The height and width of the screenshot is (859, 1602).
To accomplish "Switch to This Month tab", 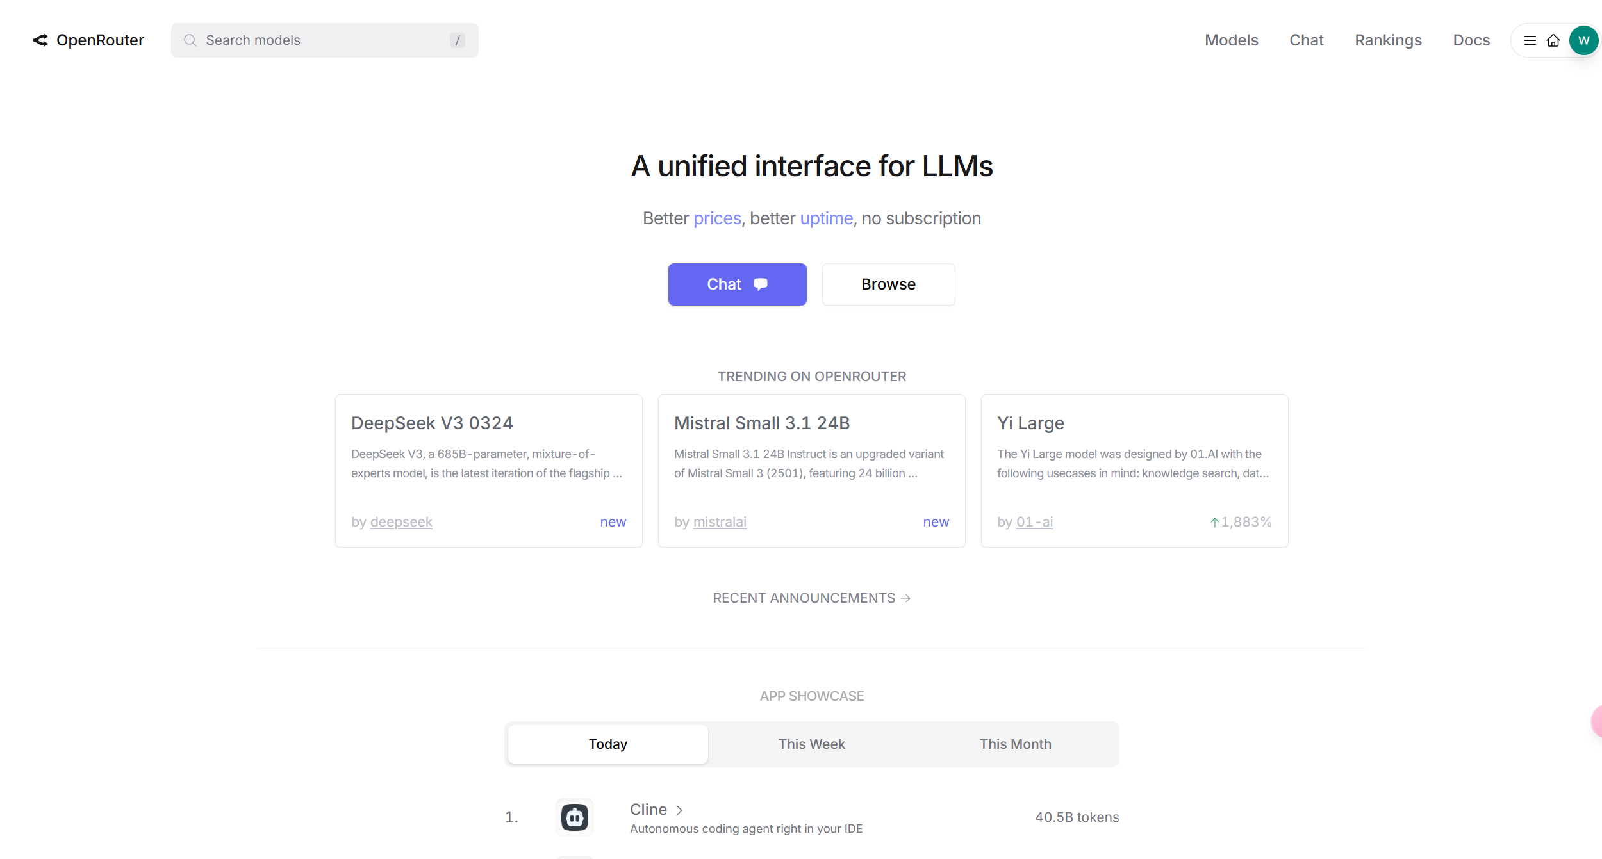I will click(1016, 744).
